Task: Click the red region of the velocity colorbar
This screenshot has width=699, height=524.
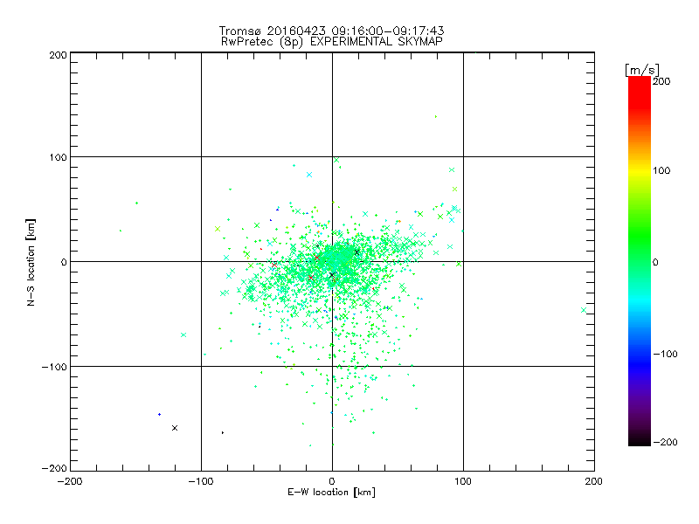Action: (640, 92)
